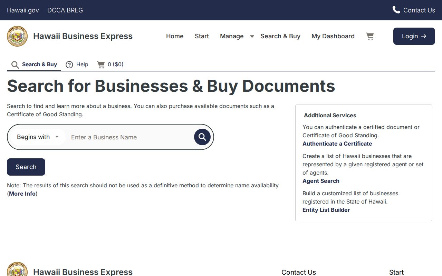
Task: Focus the 'Enter a Business Name' field
Action: point(129,137)
